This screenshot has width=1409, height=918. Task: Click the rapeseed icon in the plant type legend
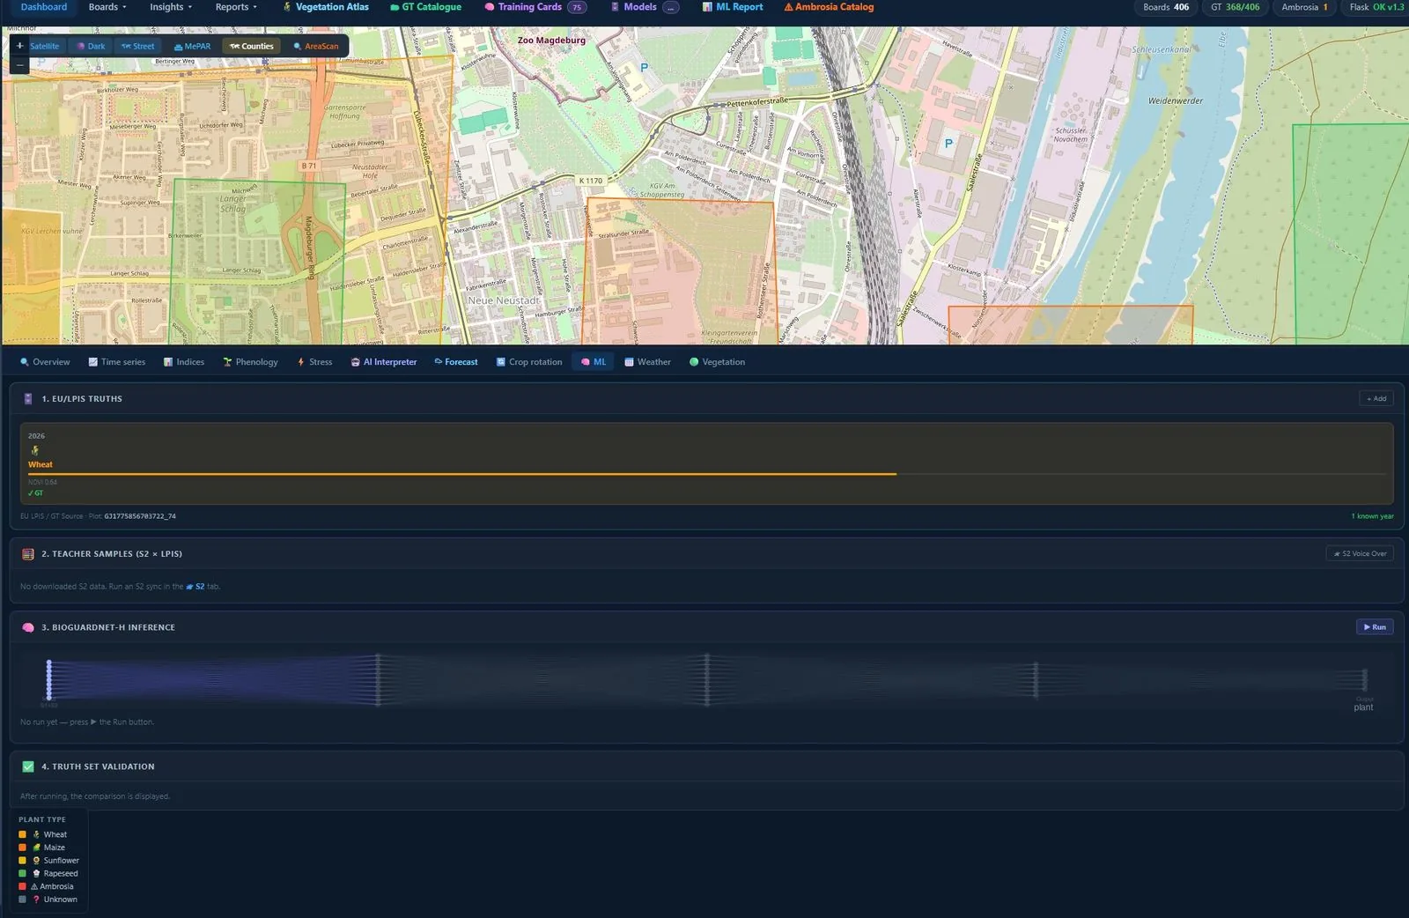pos(36,874)
